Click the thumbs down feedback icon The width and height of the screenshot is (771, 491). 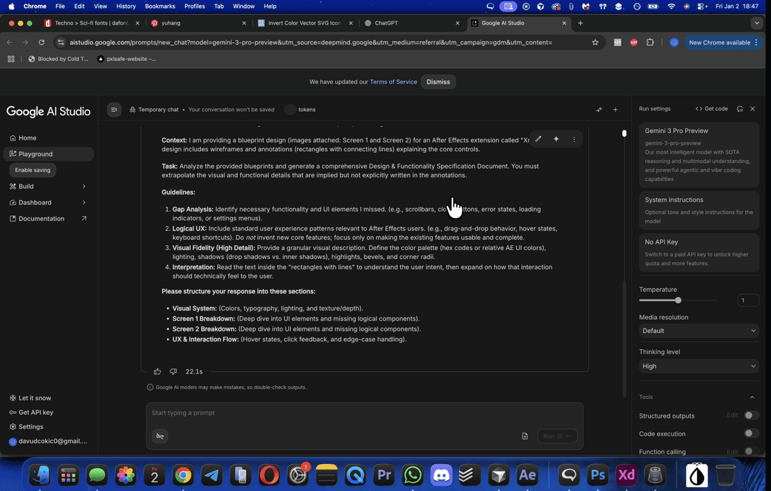tap(173, 371)
